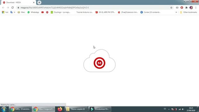This screenshot has width=199, height=112.
Task: Show hidden tray icons arrow
Action: [169, 109]
